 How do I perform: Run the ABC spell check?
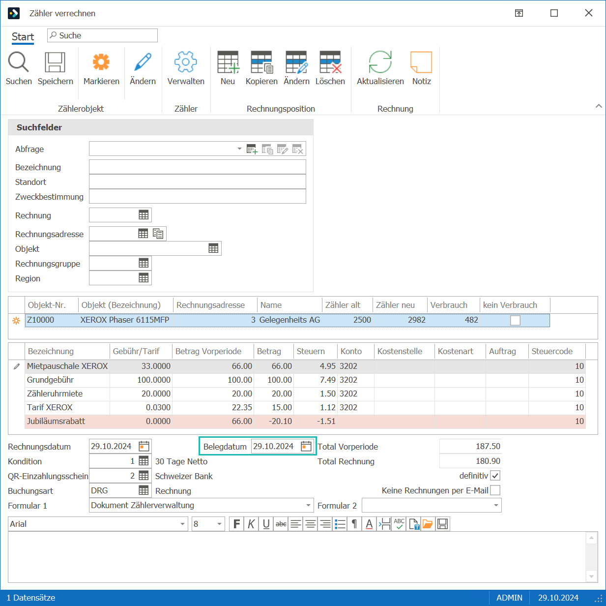point(399,524)
